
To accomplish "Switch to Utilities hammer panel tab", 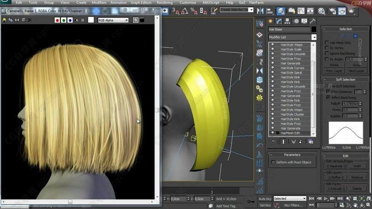I will (312, 21).
